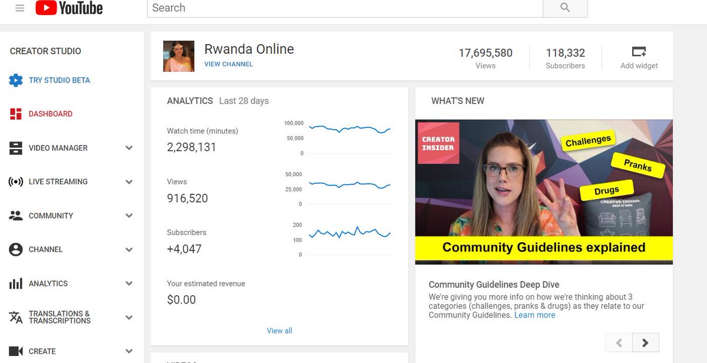Click the View Channel link

pyautogui.click(x=229, y=64)
